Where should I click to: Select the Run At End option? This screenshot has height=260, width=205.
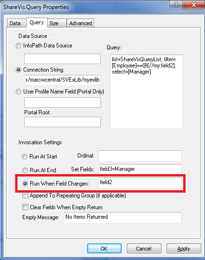click(x=25, y=170)
